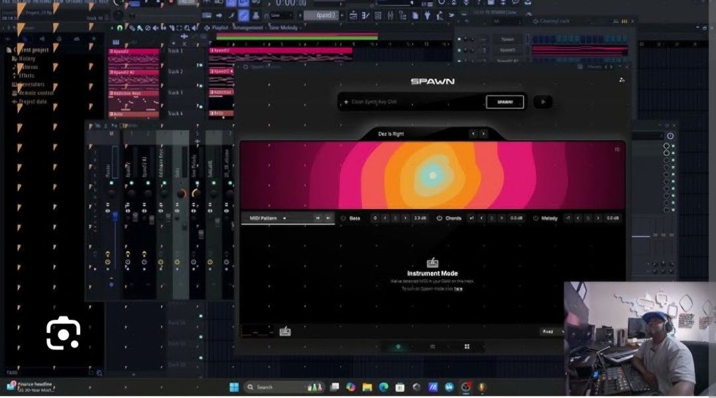The width and height of the screenshot is (716, 398).
Task: Click keyboard icon at Spawn bottom-left
Action: point(285,331)
